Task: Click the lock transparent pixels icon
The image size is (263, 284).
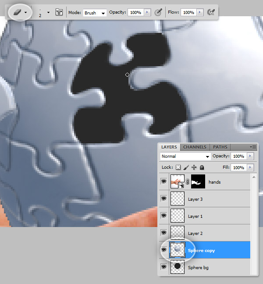Action: [x=178, y=167]
